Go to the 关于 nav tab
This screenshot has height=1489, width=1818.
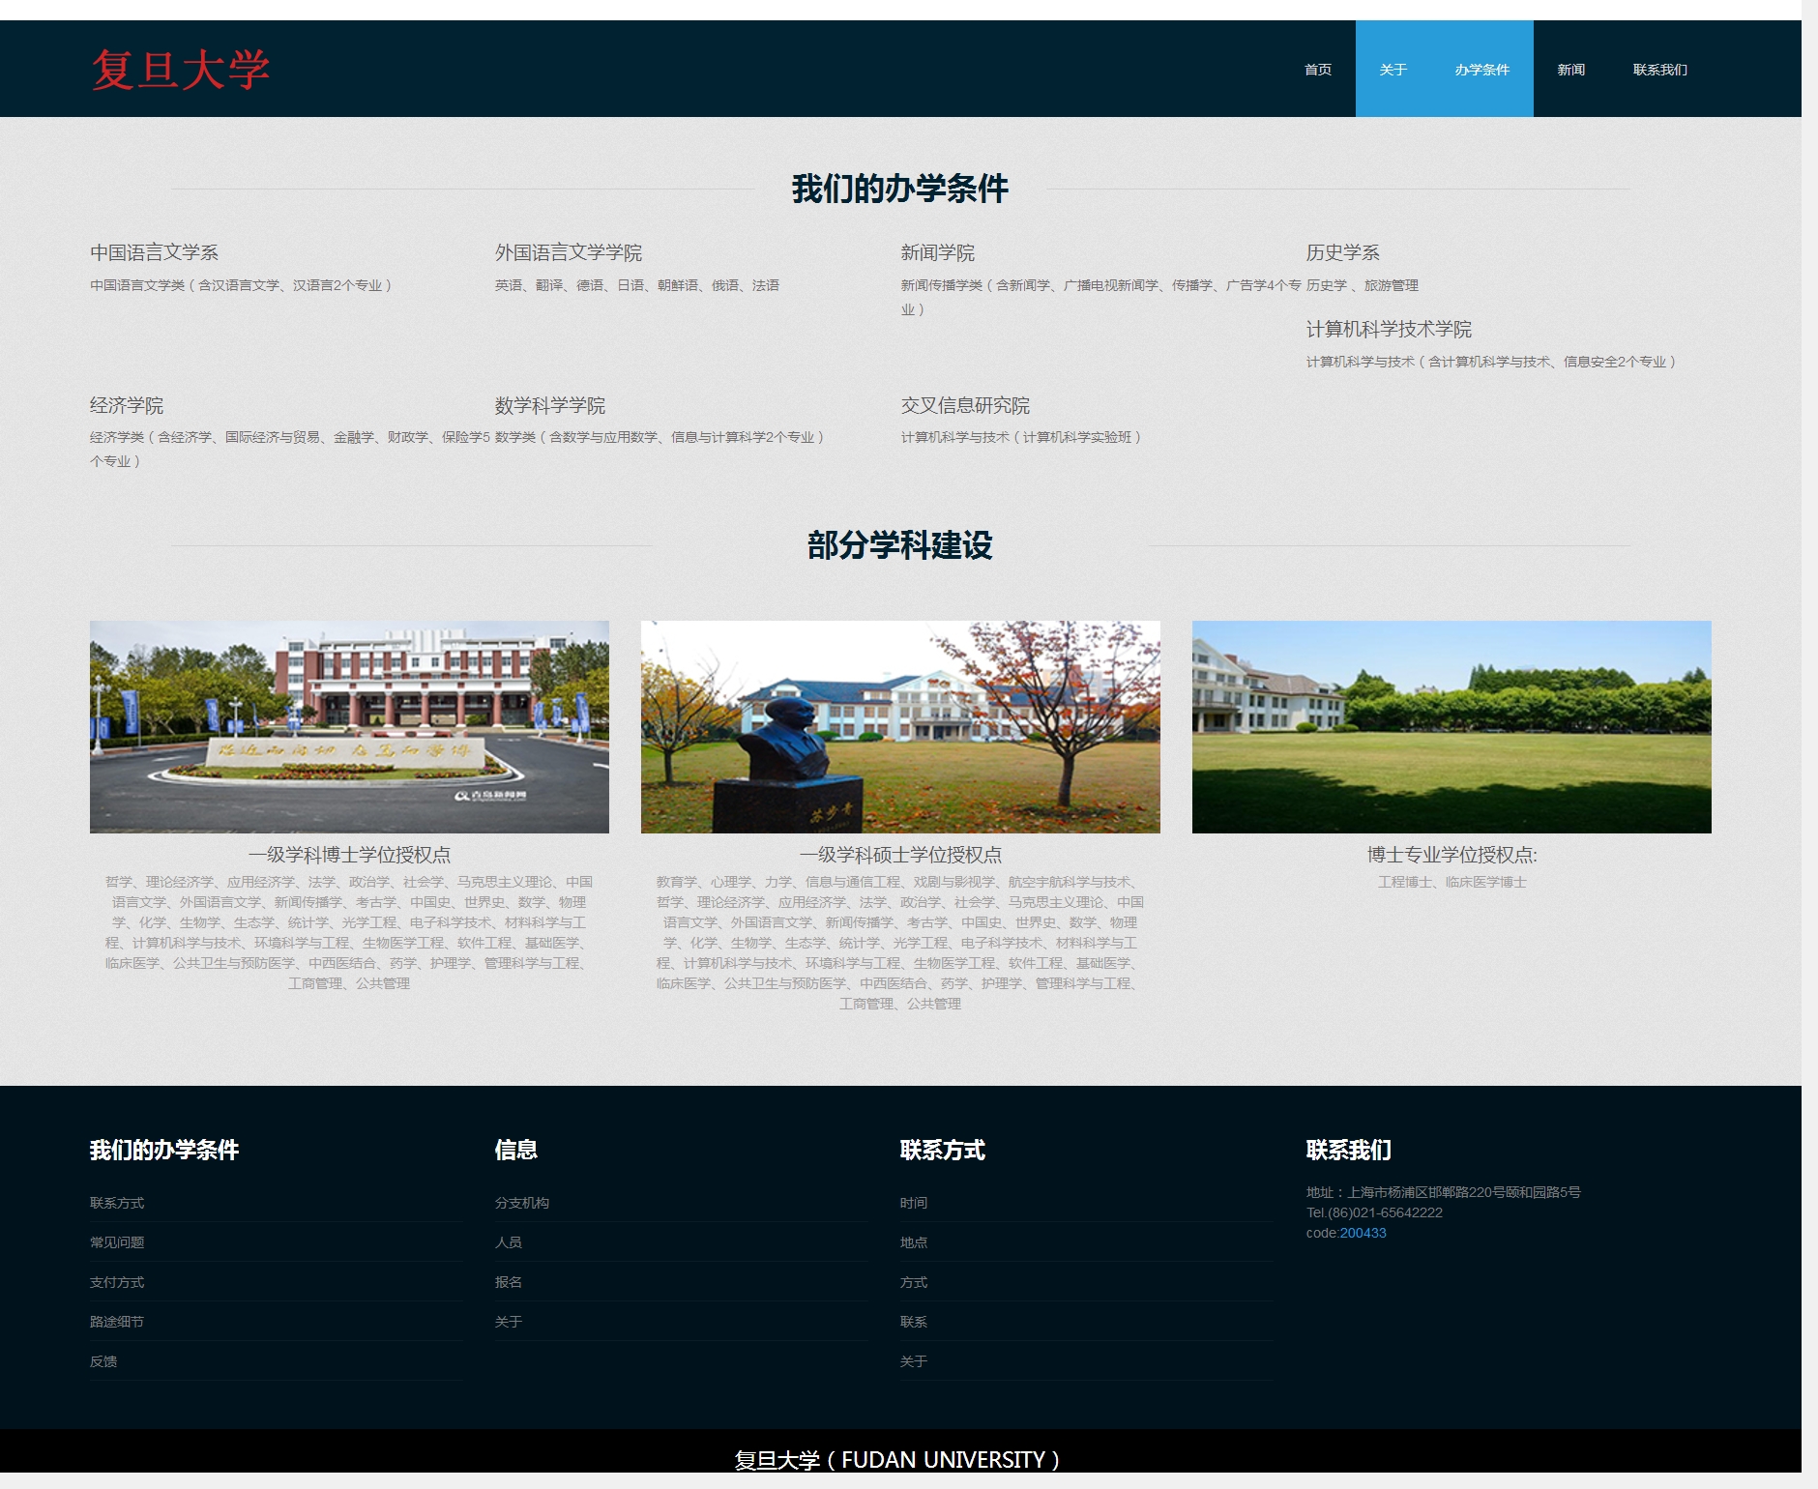(1393, 70)
